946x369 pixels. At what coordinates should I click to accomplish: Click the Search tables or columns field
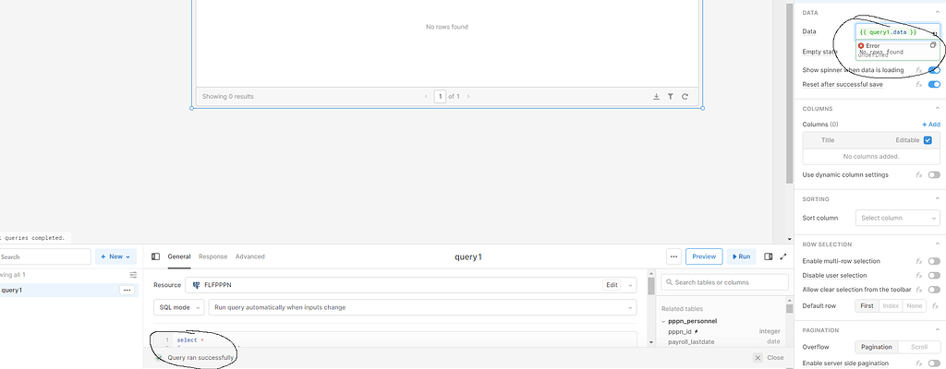[x=724, y=282]
